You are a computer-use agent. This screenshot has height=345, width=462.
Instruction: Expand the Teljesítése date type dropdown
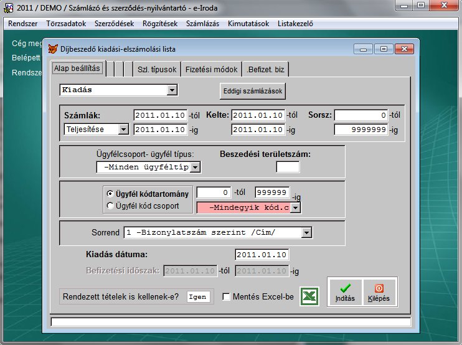[123, 130]
